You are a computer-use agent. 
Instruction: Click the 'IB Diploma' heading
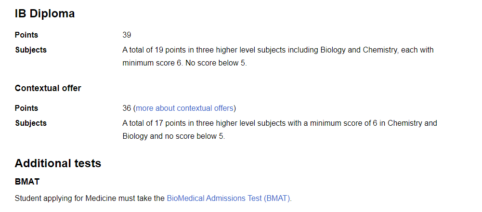pos(45,14)
